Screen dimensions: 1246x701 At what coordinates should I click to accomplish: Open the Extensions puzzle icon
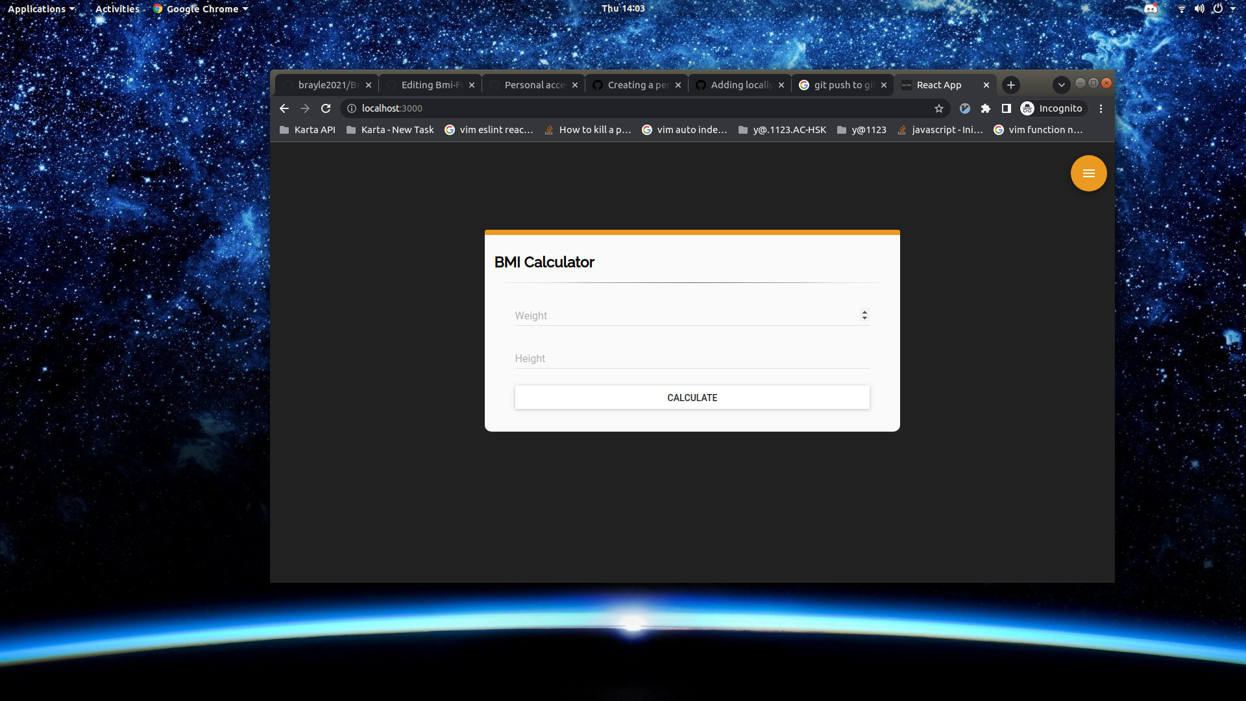click(x=986, y=108)
